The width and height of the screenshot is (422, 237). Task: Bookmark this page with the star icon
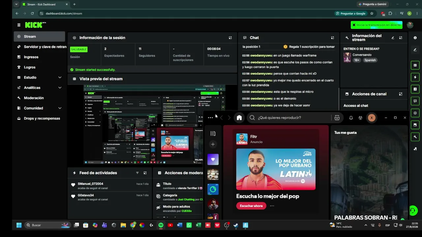pyautogui.click(x=372, y=13)
